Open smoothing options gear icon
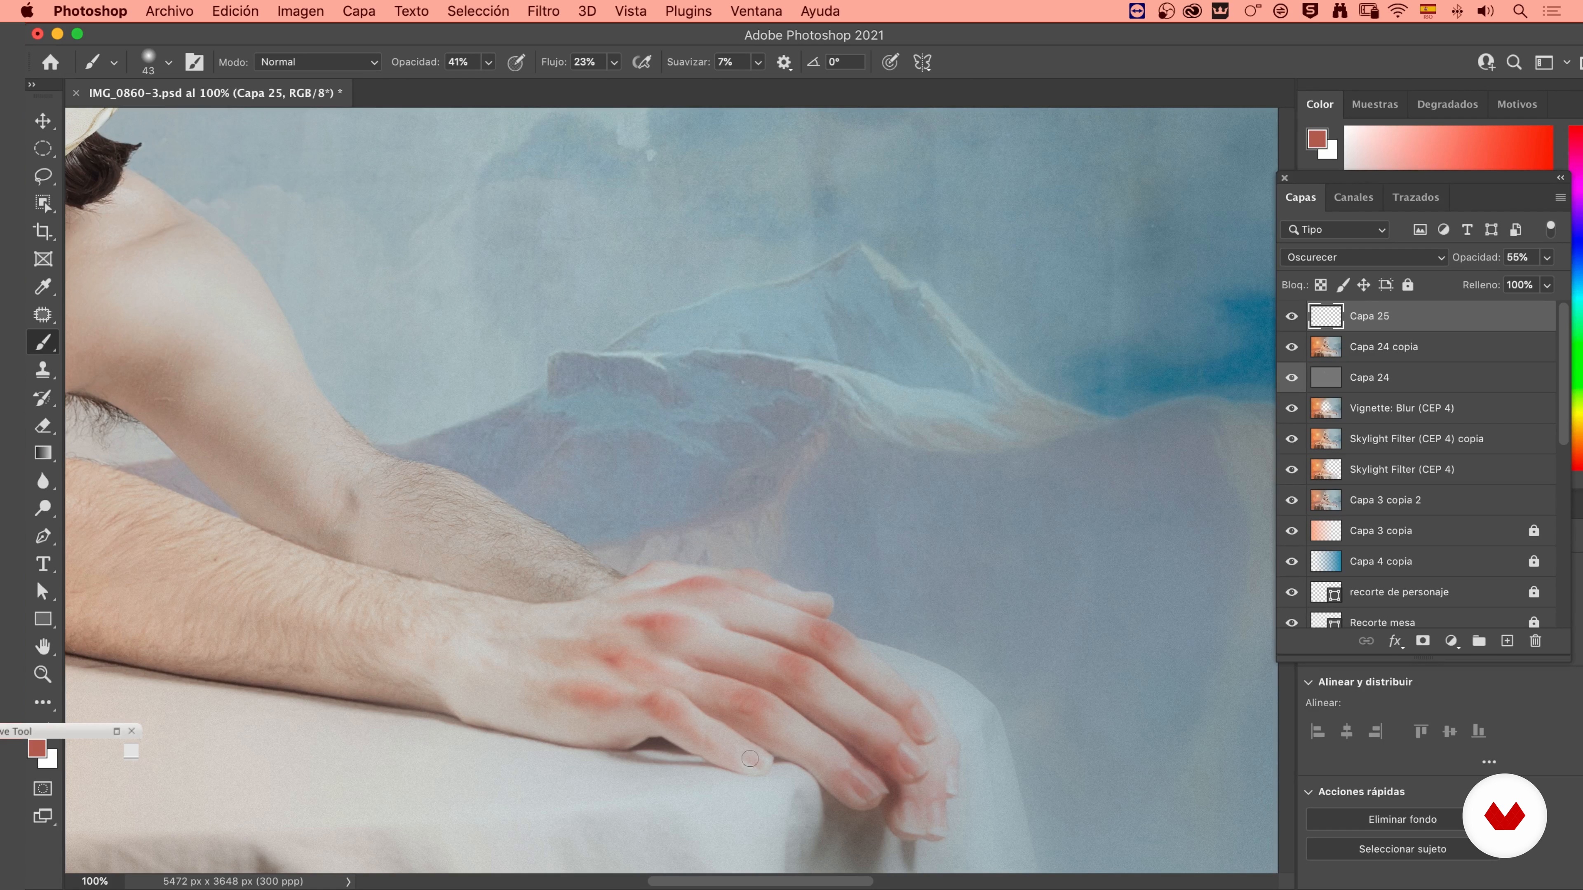The height and width of the screenshot is (890, 1583). (x=784, y=62)
